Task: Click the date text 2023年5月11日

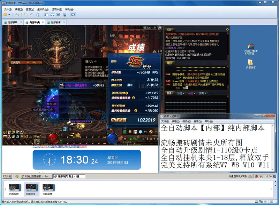Action: pyautogui.click(x=118, y=163)
